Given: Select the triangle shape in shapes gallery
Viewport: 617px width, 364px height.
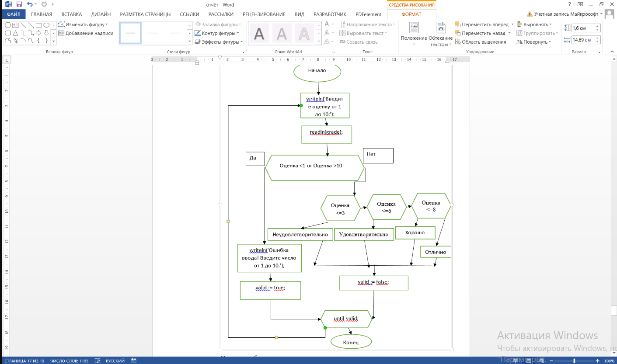Looking at the screenshot, I should click(15, 33).
